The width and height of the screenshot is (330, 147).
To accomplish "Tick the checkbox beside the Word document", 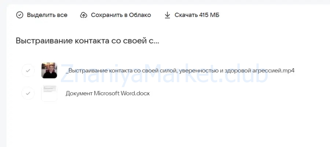I will [28, 93].
